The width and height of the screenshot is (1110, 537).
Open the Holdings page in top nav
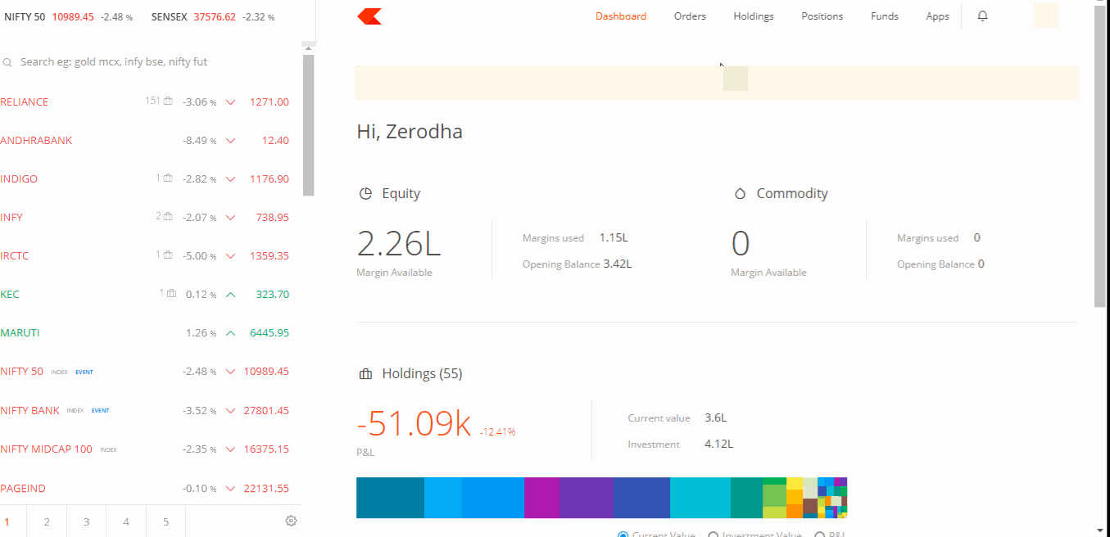click(x=754, y=16)
